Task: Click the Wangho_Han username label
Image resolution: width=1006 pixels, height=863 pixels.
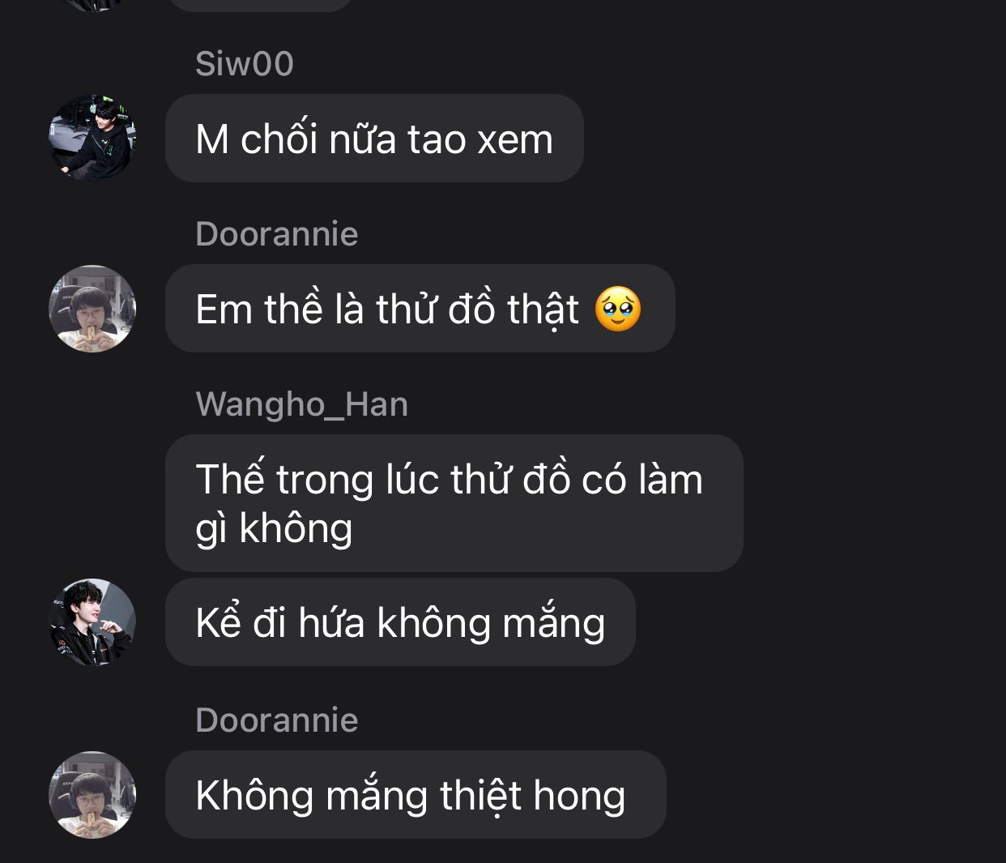Action: click(302, 404)
